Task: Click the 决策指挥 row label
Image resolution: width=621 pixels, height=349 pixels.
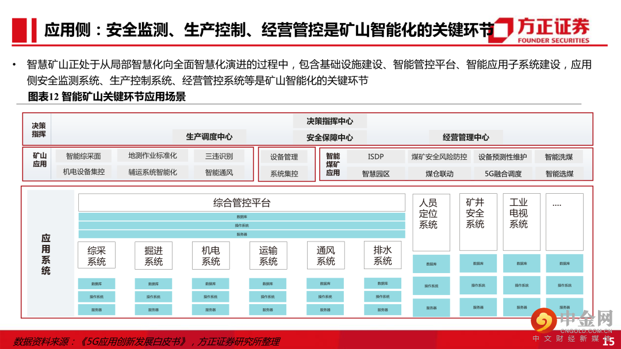Action: point(39,129)
